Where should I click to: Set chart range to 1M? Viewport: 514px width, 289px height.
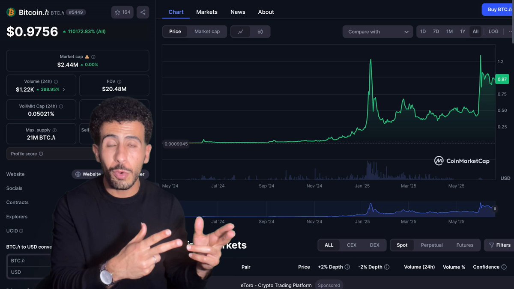[449, 32]
